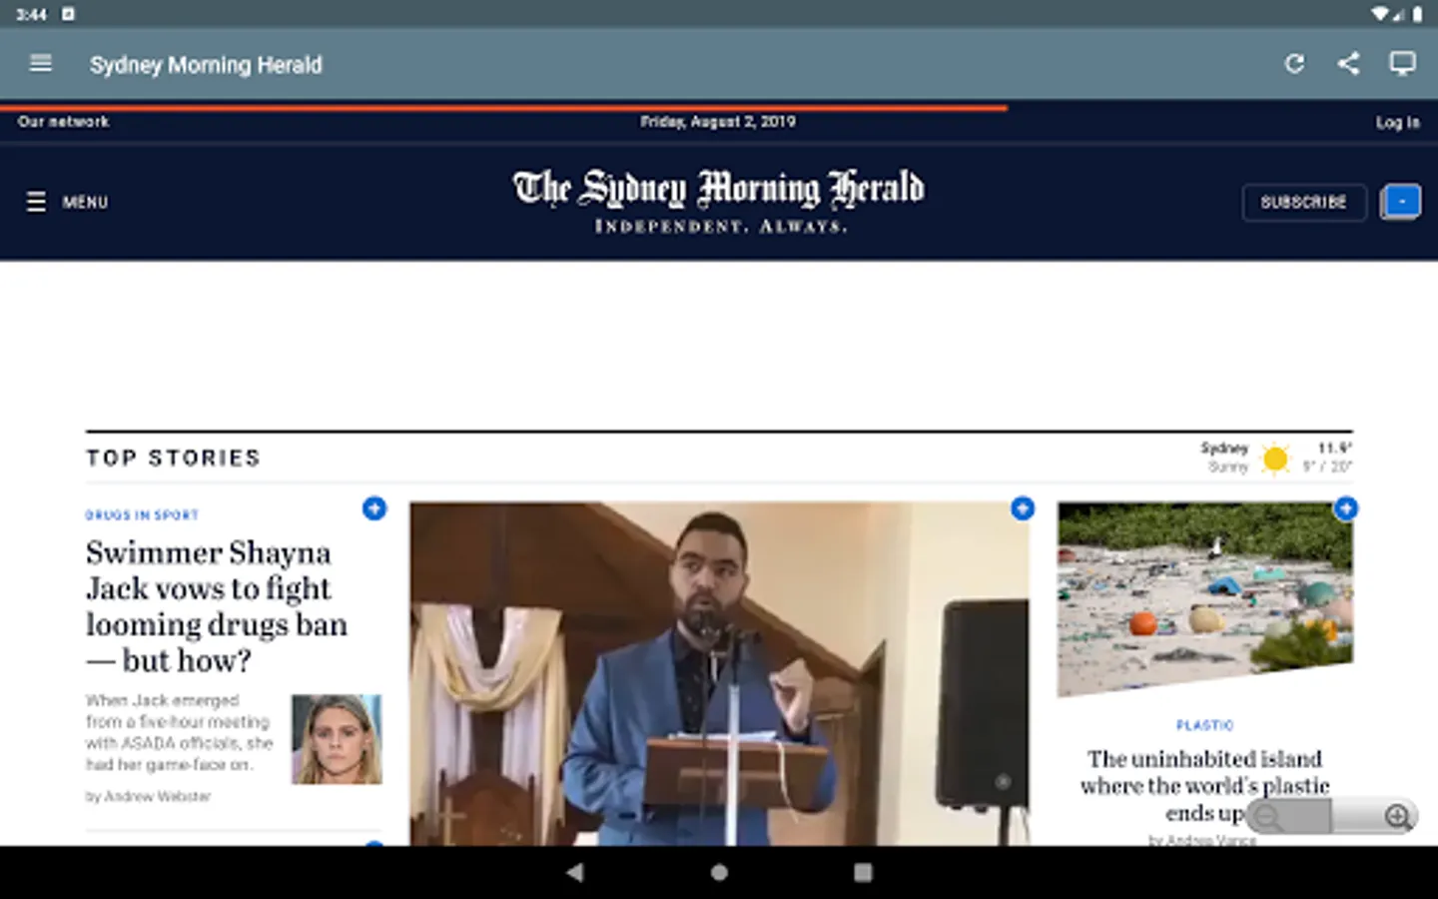1438x899 pixels.
Task: Open headline Swimmer Shayna Jack vows to fight
Action: pos(217,606)
